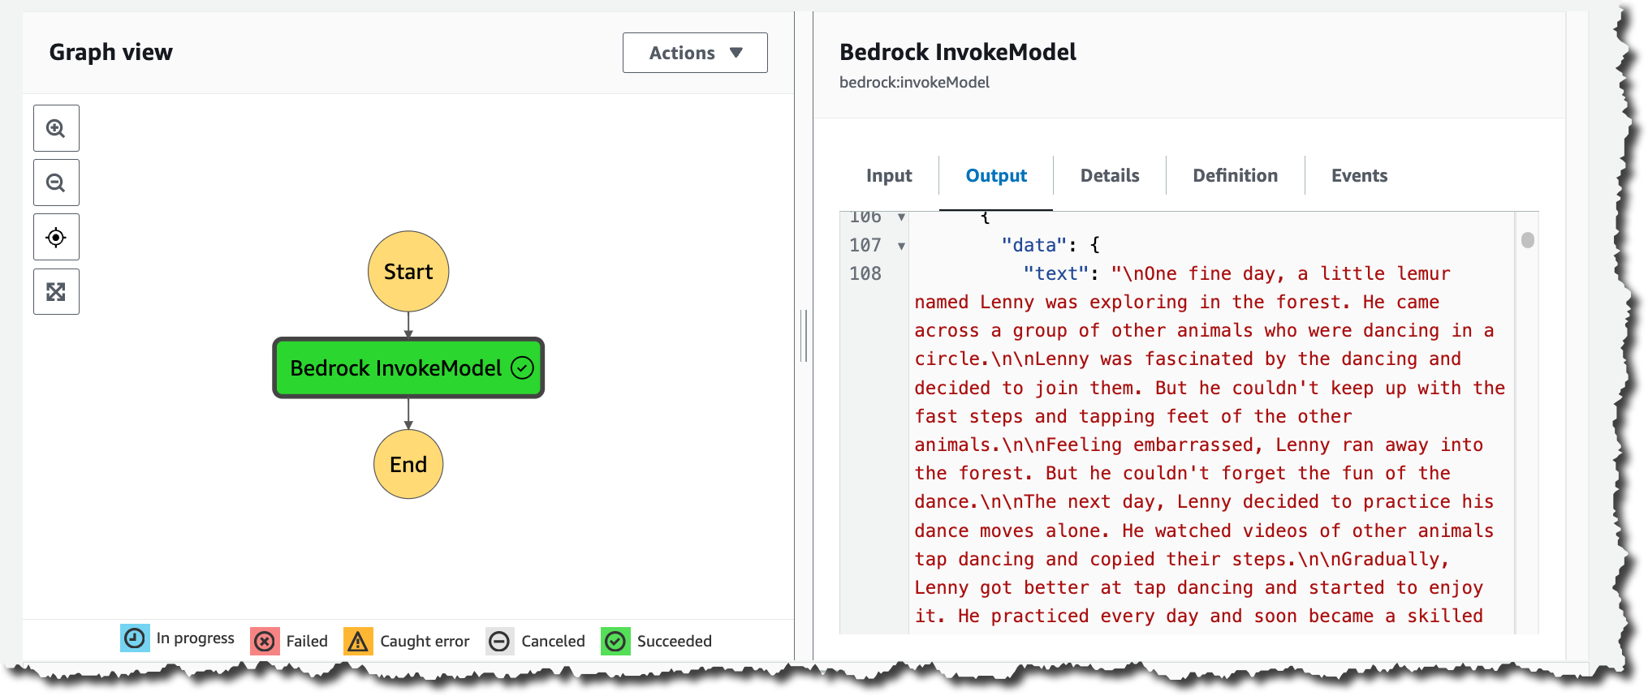The image size is (1648, 696).
Task: Click the Canceled legend icon
Action: pos(499,642)
